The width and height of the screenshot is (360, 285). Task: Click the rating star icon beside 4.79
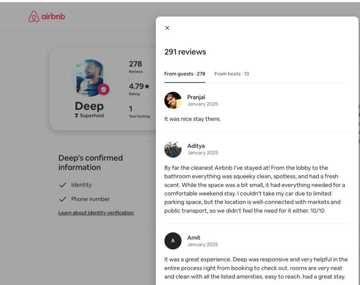pyautogui.click(x=147, y=86)
